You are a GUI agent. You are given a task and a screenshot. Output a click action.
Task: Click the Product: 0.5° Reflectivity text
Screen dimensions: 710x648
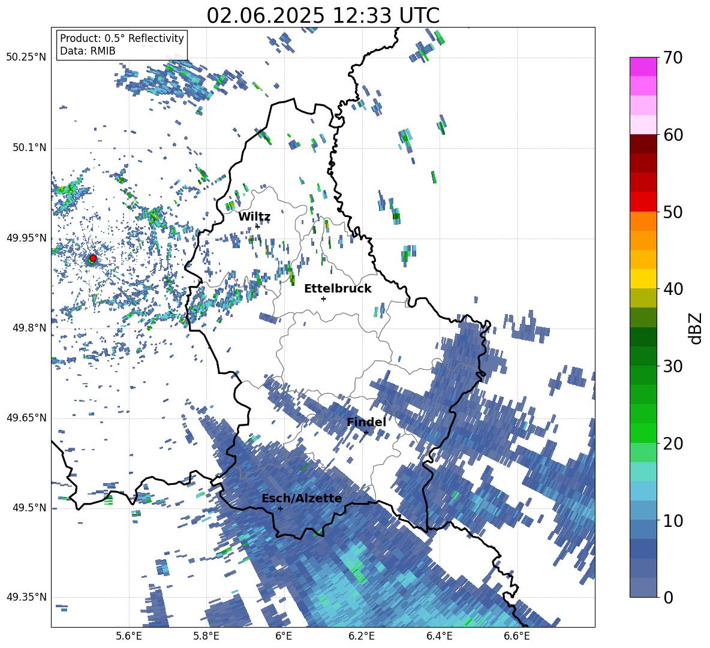[122, 38]
